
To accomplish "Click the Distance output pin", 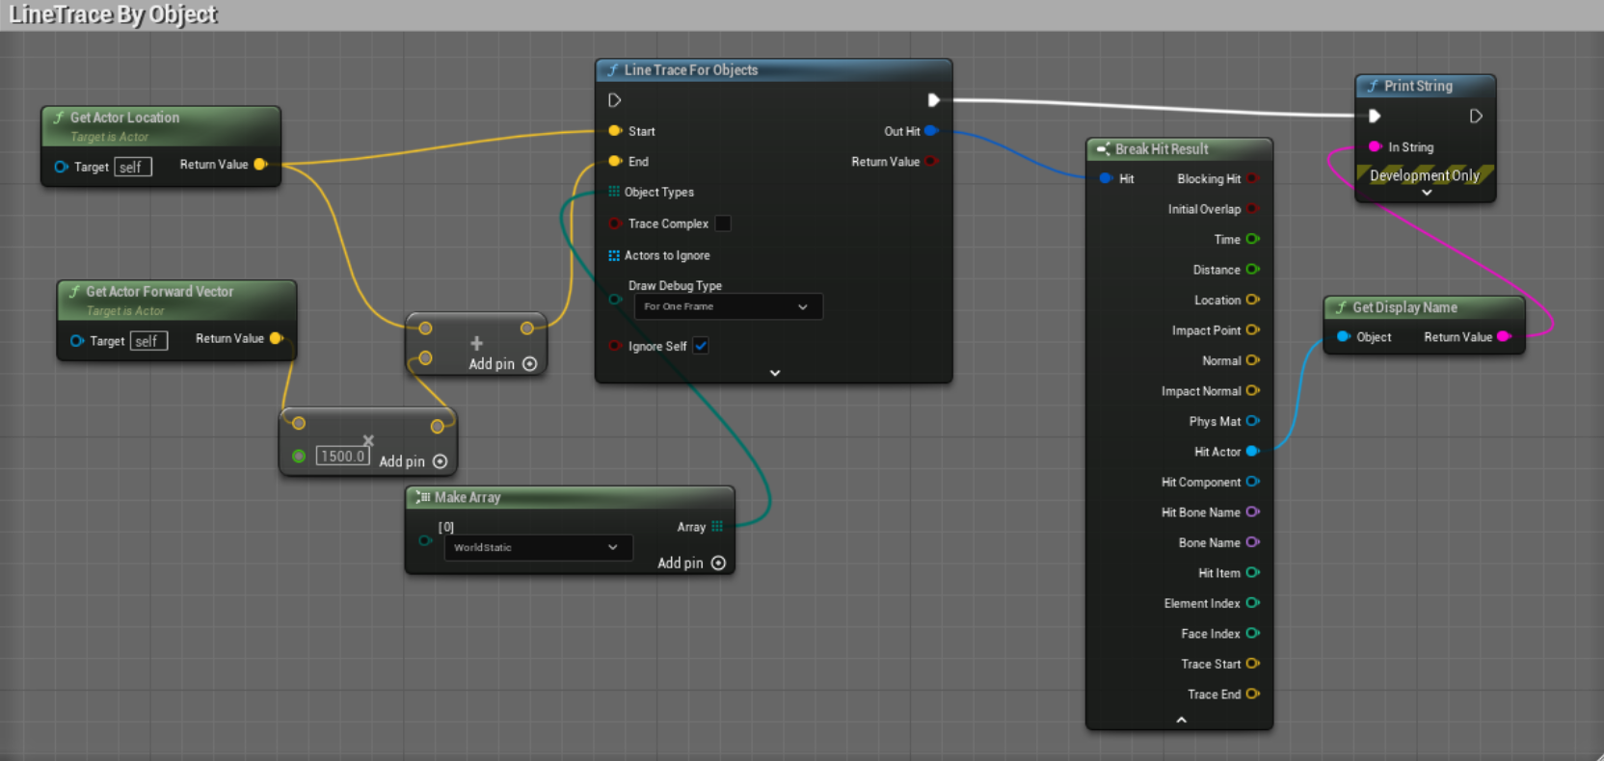I will click(1252, 269).
